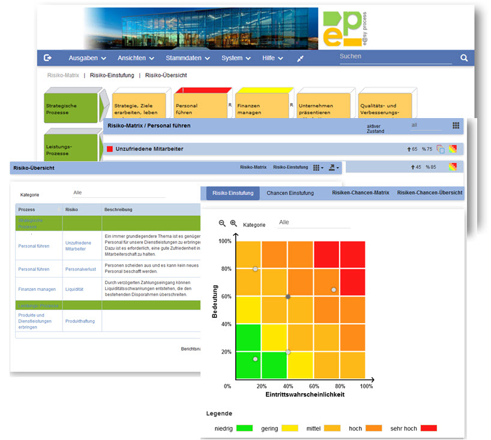Select the Risiken-Chancen-Übersicht tab
491x440 pixels.
pos(430,193)
